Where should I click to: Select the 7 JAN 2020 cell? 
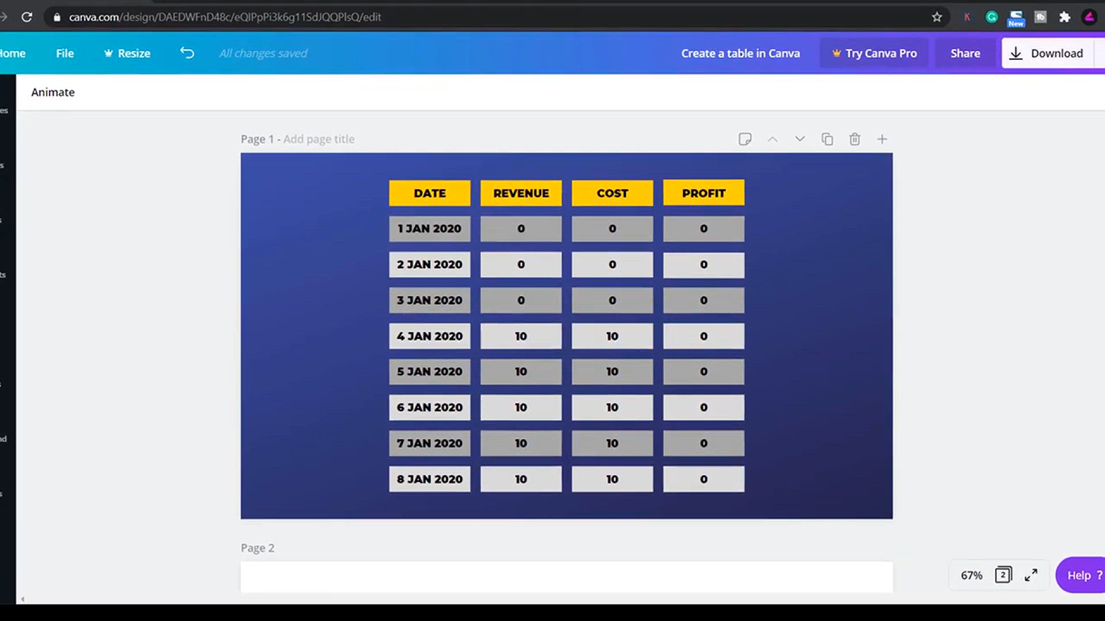(430, 443)
